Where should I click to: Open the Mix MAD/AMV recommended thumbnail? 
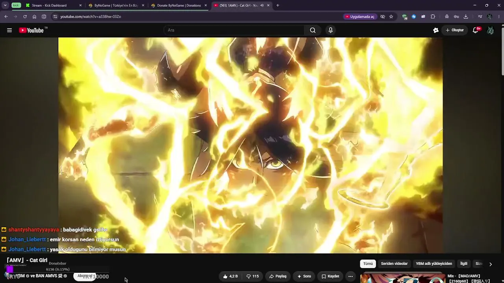pyautogui.click(x=402, y=278)
